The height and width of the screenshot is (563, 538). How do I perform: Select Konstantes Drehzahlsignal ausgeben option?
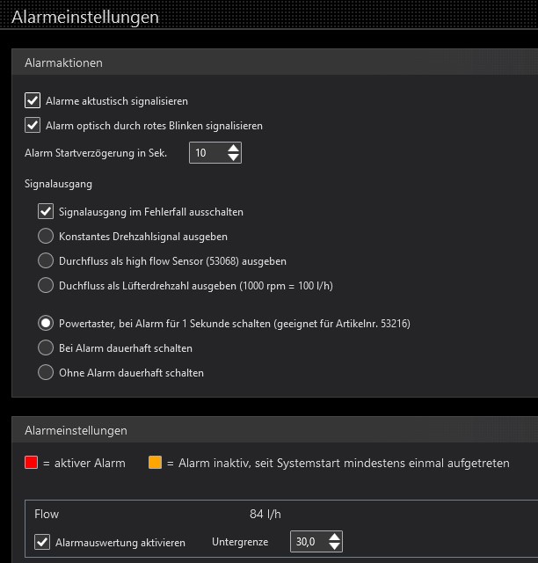coord(46,237)
